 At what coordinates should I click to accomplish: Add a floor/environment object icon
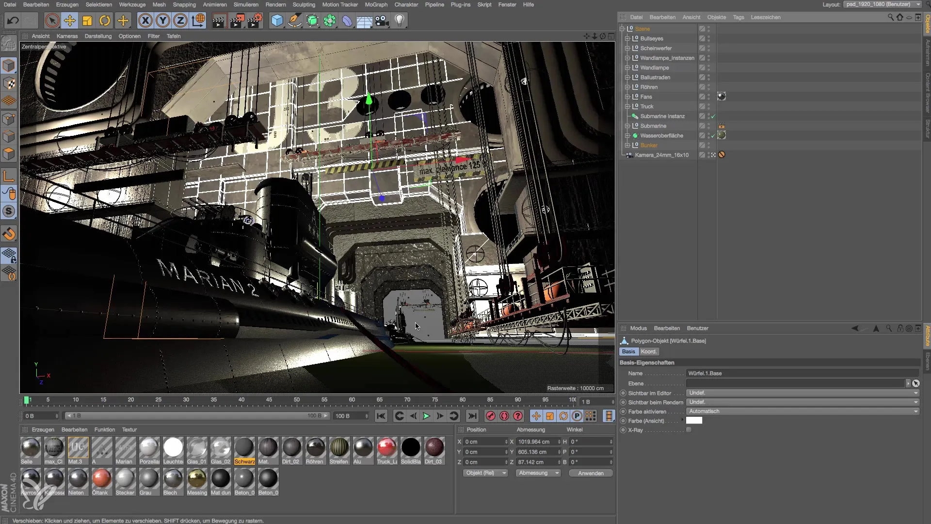tap(365, 20)
